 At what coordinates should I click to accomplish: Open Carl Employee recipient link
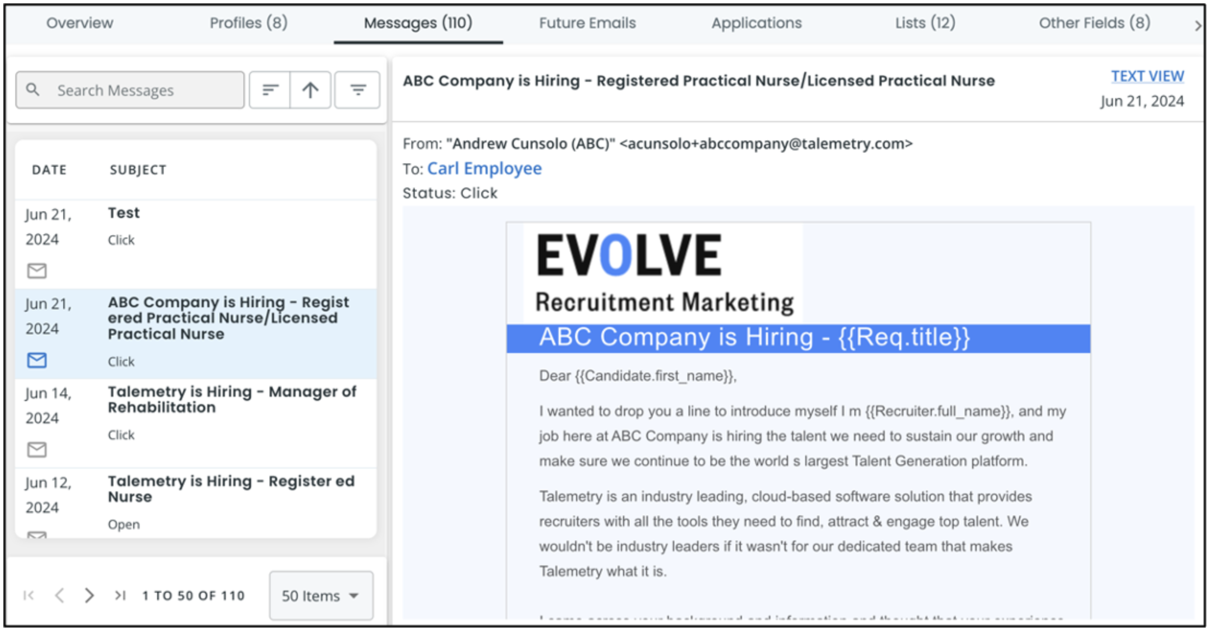click(484, 168)
